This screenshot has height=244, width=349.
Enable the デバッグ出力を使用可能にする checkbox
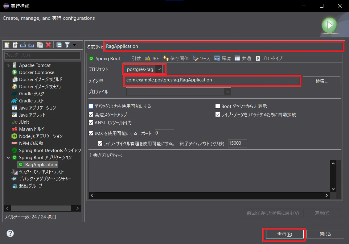tap(91, 106)
